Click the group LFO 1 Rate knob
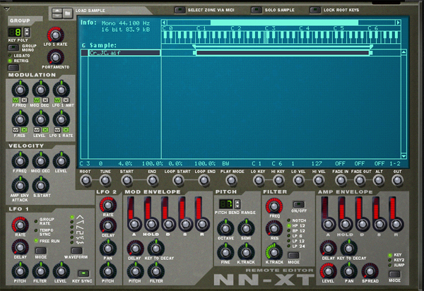 pos(55,35)
